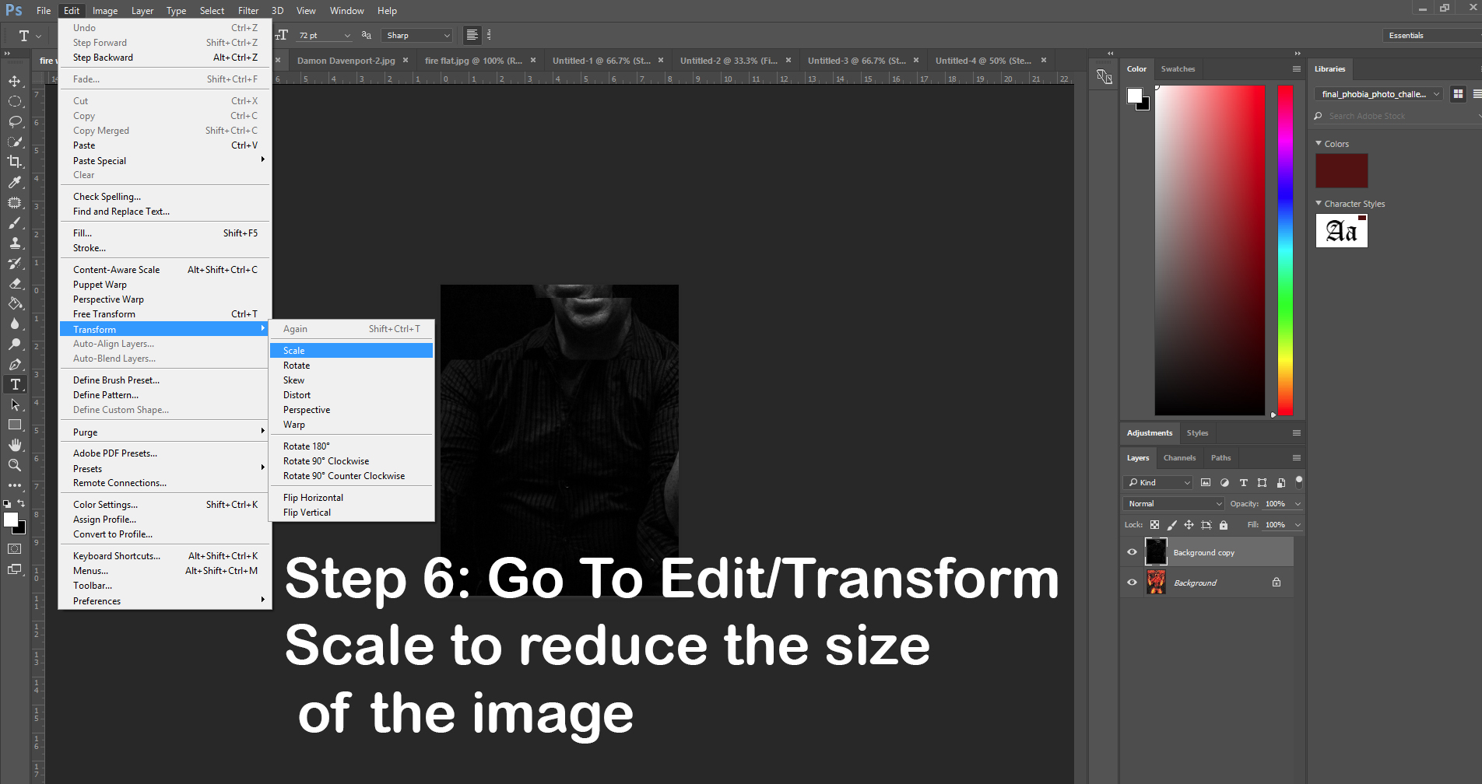Select the Crop tool

(x=15, y=162)
